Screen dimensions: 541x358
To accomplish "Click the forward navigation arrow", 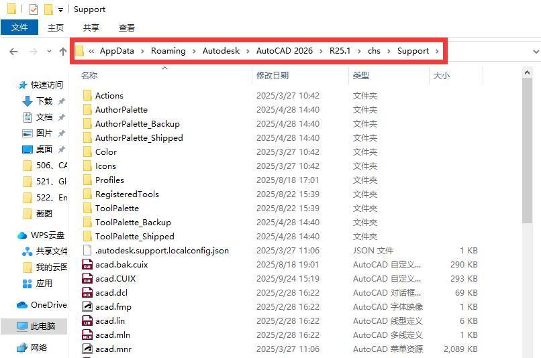I will [33, 52].
